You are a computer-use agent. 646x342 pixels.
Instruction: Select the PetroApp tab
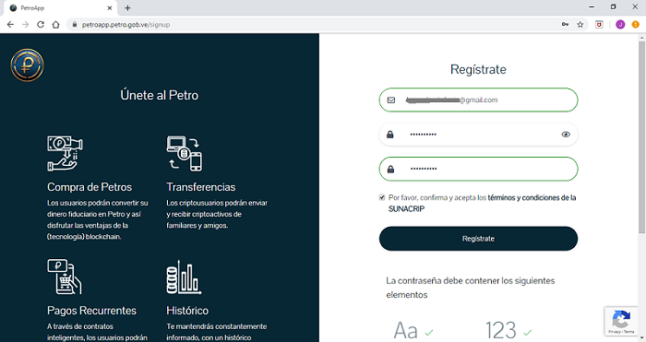pos(60,7)
